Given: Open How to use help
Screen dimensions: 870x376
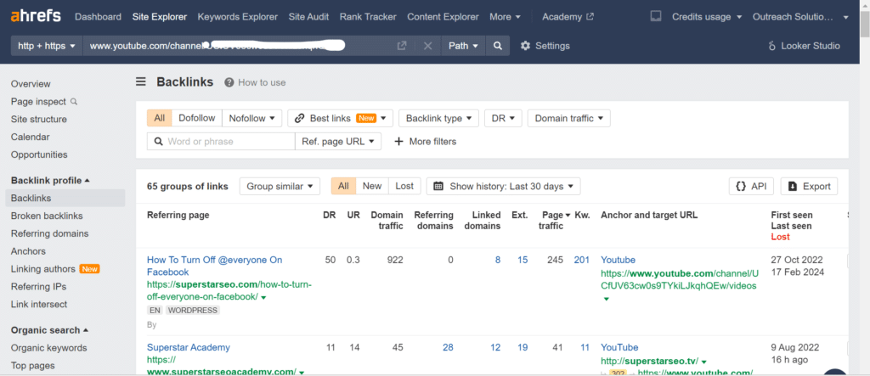Looking at the screenshot, I should pyautogui.click(x=255, y=82).
